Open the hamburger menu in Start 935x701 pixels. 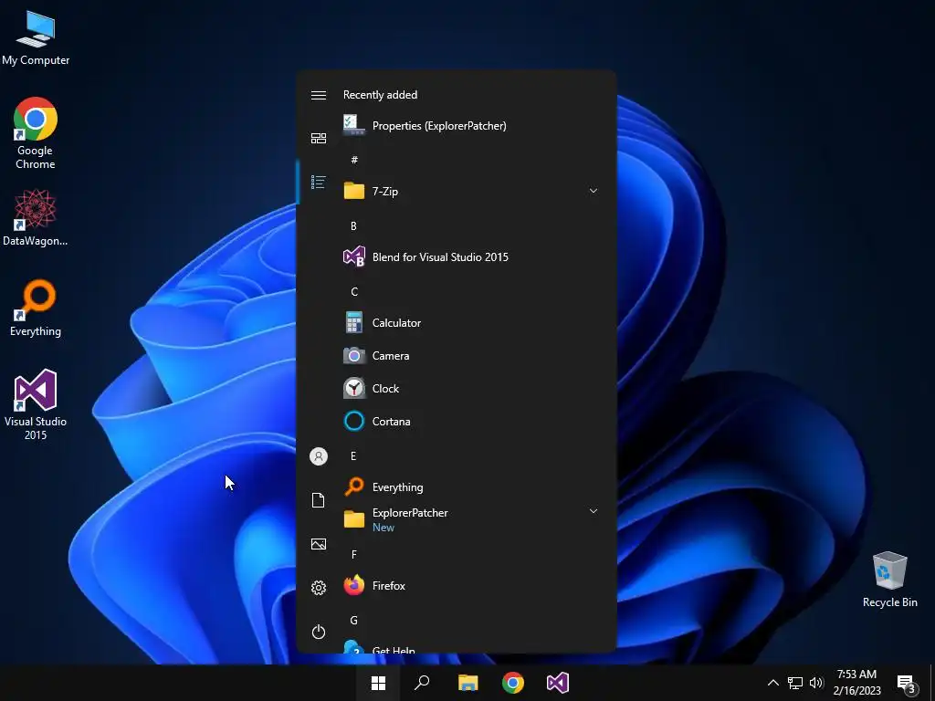tap(319, 95)
